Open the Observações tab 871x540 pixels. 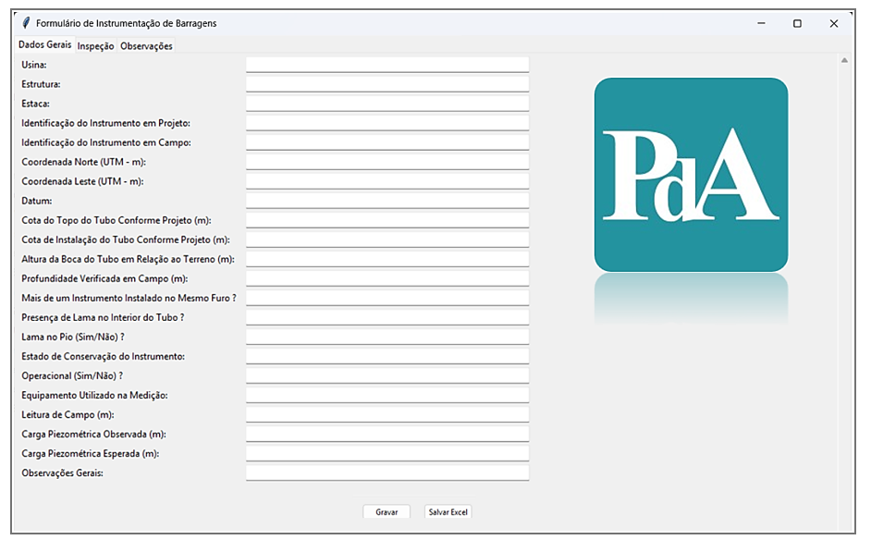tap(146, 46)
